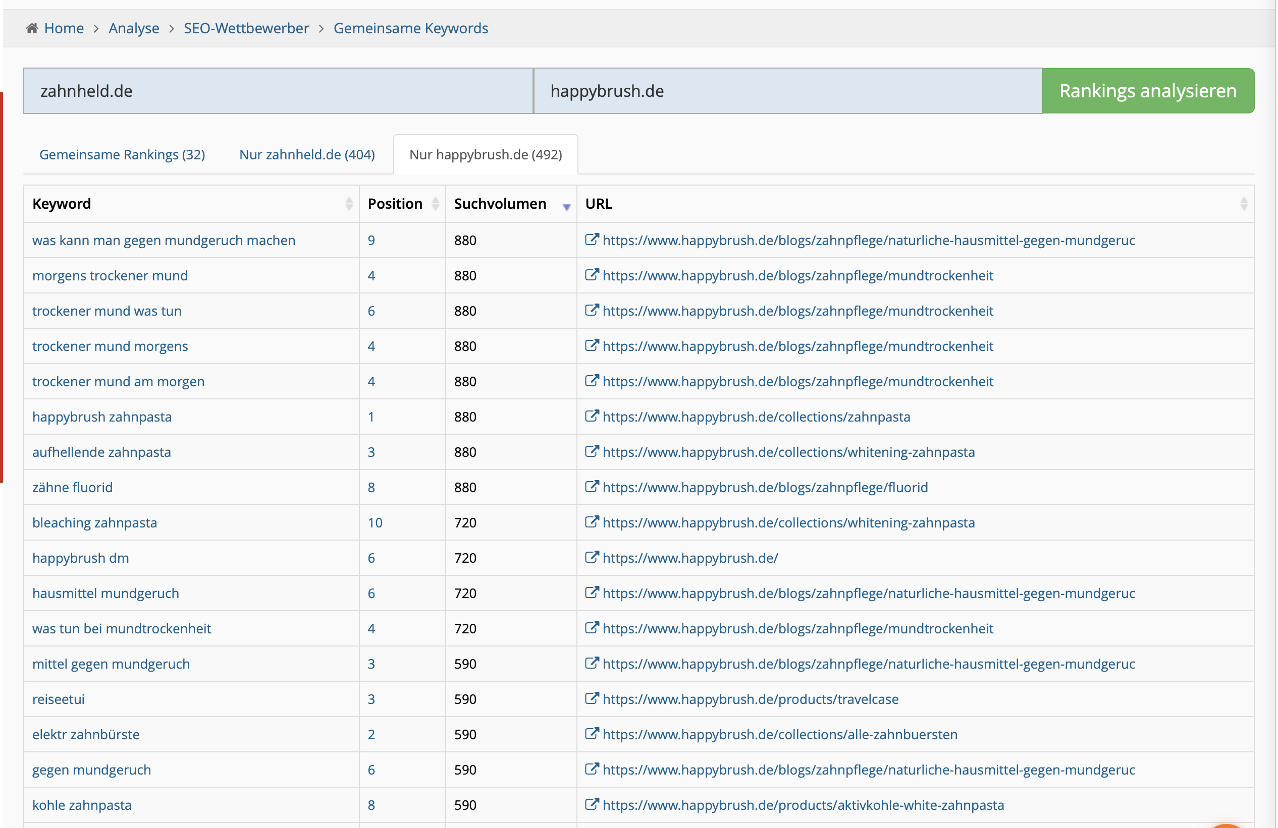1278x828 pixels.
Task: Open external link icon in 'aufhellende zahnpasta' row
Action: pyautogui.click(x=592, y=451)
